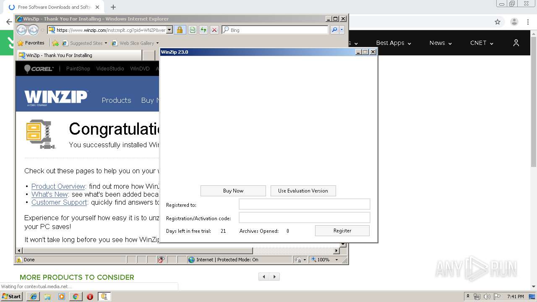This screenshot has height=302, width=537.
Task: Open zoom level 100% dropdown
Action: coord(336,260)
